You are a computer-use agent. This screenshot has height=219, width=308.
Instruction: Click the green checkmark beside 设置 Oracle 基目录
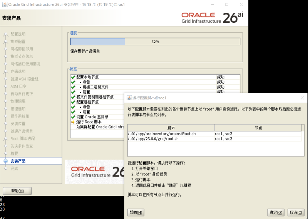click(73, 117)
